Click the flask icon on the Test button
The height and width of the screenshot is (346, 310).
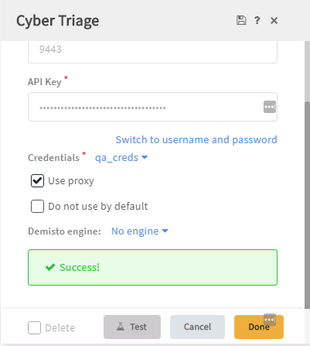pos(121,326)
